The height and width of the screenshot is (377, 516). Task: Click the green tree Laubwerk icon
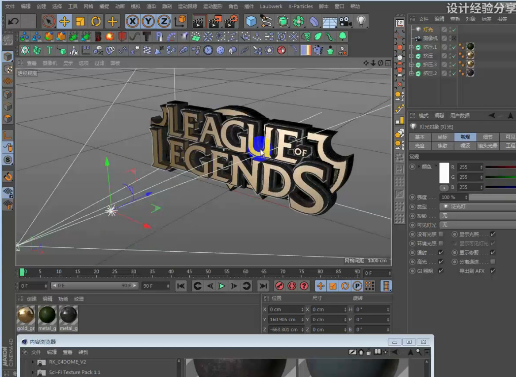343,36
